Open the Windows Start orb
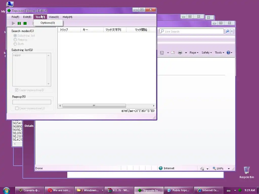259x194 pixels. [x=6, y=190]
